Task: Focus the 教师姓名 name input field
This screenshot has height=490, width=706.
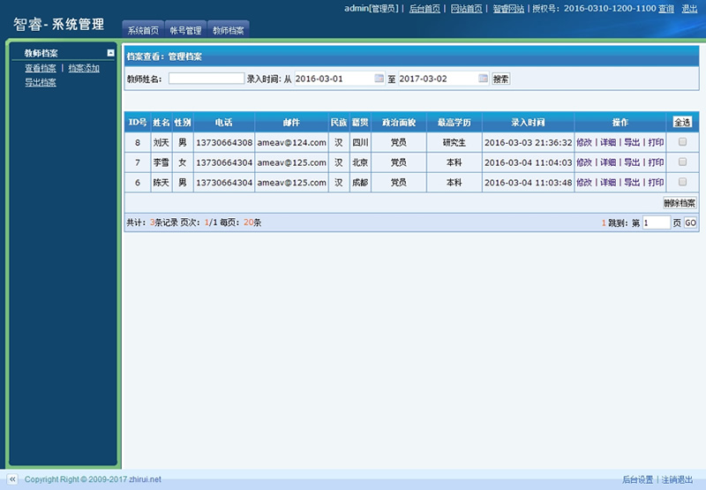Action: [x=206, y=79]
